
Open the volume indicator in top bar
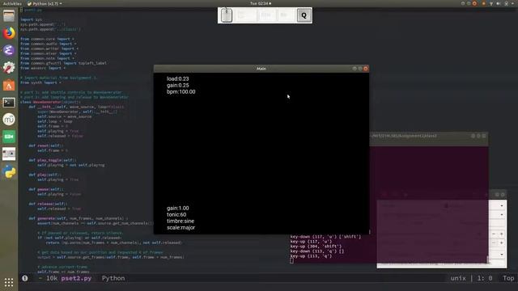point(499,3)
